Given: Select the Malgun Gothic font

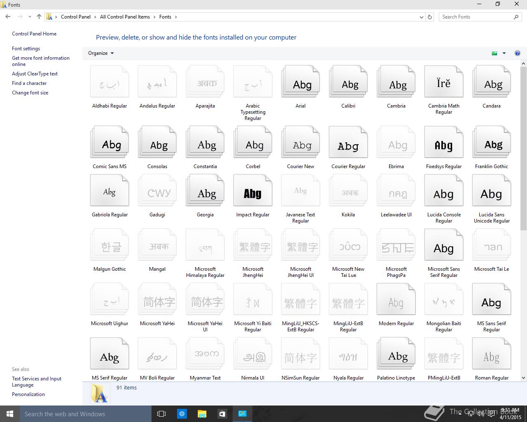Looking at the screenshot, I should pyautogui.click(x=110, y=245).
